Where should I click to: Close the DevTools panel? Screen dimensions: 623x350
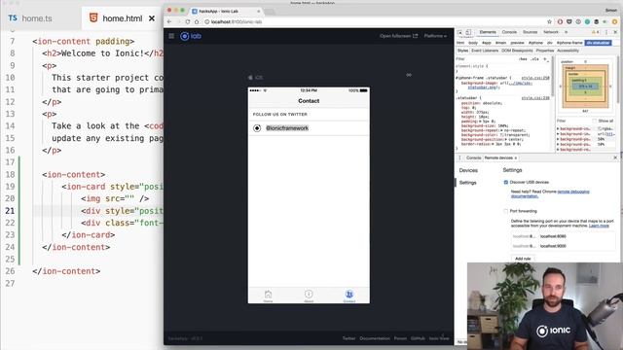click(615, 32)
